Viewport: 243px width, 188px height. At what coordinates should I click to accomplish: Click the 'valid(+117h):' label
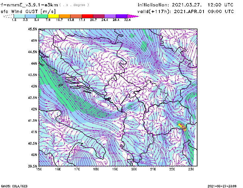(x=154, y=12)
